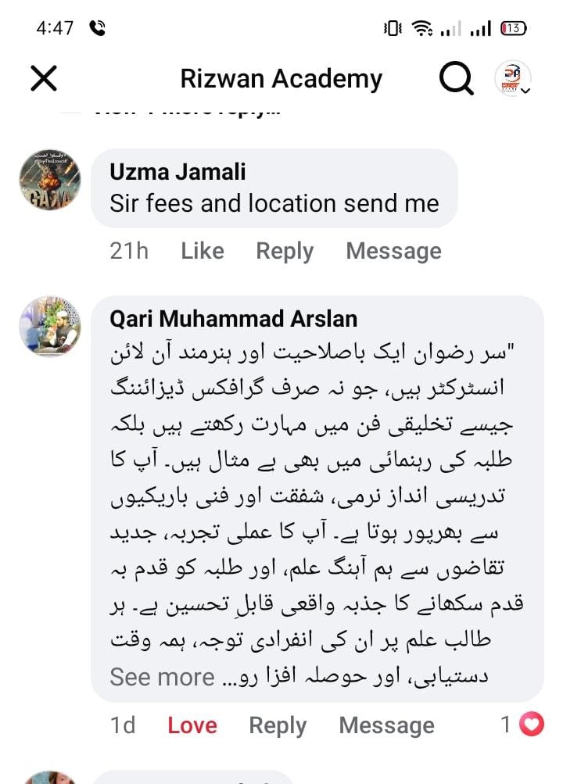Expand comment with See more

(162, 677)
